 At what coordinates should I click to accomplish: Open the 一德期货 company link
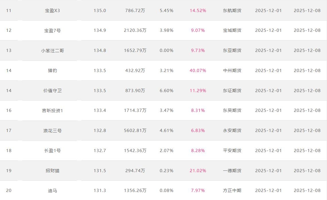[232, 171]
